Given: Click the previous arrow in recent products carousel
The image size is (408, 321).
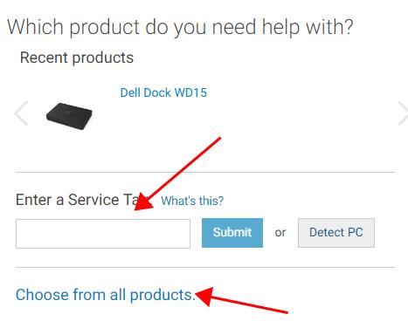Looking at the screenshot, I should [21, 113].
